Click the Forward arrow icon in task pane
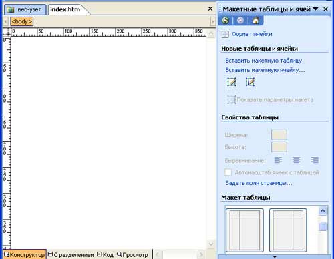Image resolution: width=334 pixels, height=259 pixels. click(x=240, y=21)
